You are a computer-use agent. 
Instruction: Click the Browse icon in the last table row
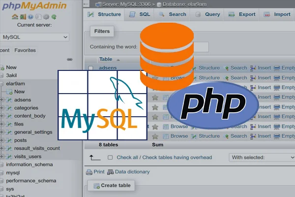(166, 136)
